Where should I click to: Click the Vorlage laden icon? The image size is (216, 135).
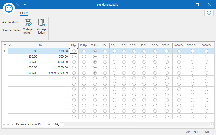[41, 23]
